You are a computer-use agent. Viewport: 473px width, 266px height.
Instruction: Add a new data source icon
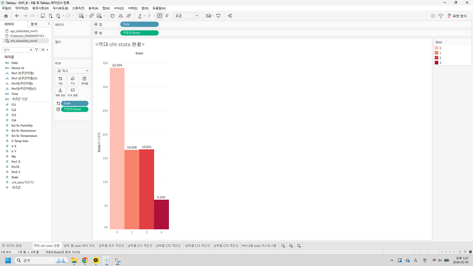point(51,16)
